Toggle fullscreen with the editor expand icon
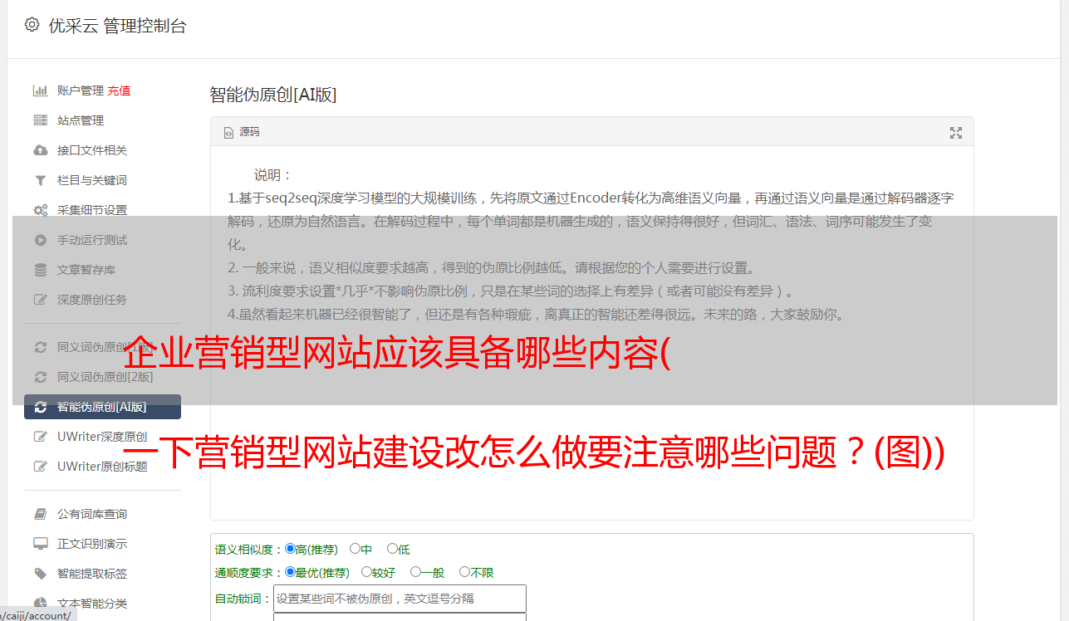The image size is (1069, 621). pyautogui.click(x=956, y=133)
